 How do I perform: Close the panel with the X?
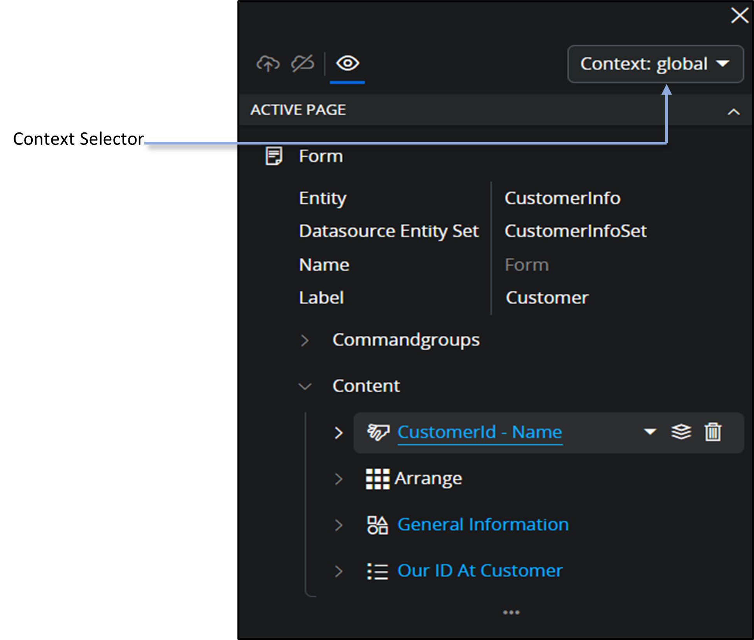point(739,16)
